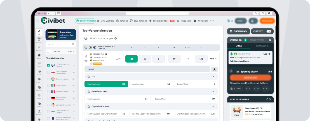Check English Premier League checkbox
The image size is (310, 121).
(x=48, y=73)
